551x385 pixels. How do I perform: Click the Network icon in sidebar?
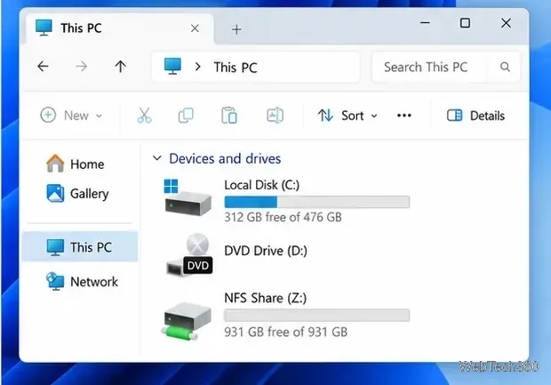[55, 281]
